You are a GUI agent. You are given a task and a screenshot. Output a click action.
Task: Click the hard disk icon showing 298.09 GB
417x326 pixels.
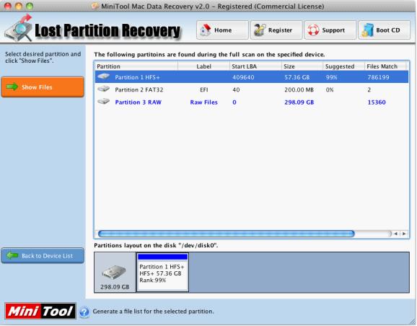pyautogui.click(x=114, y=273)
